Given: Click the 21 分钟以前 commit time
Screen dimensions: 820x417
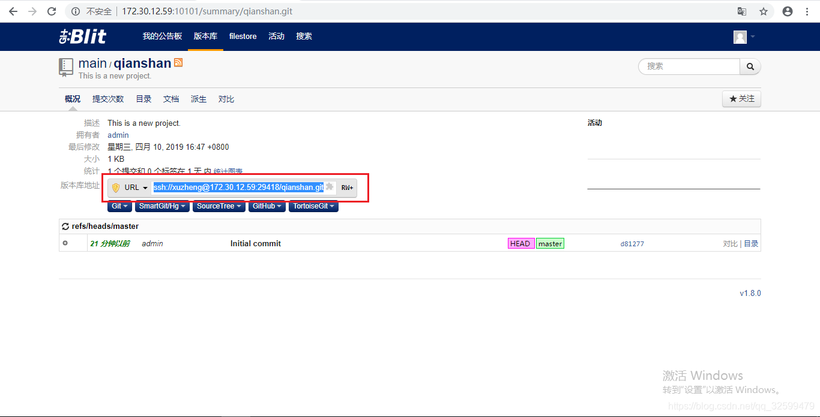Looking at the screenshot, I should [x=110, y=244].
